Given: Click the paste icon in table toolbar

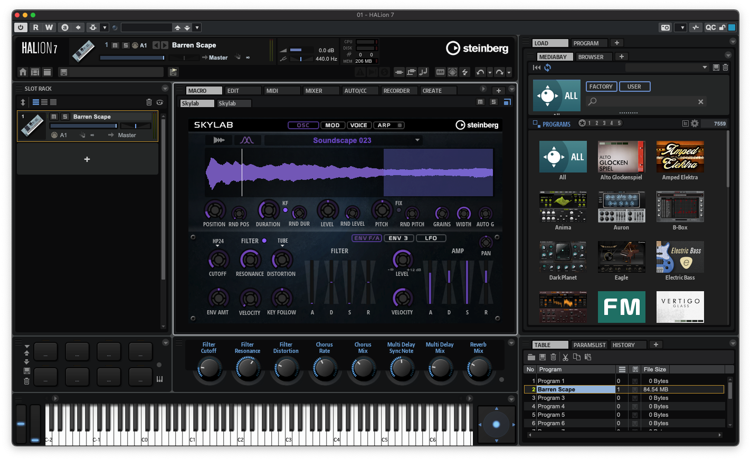Looking at the screenshot, I should [588, 357].
